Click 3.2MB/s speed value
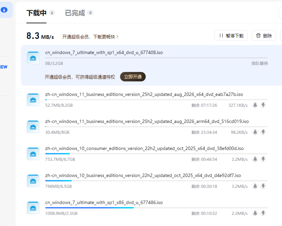The image size is (282, 226). coord(239,186)
